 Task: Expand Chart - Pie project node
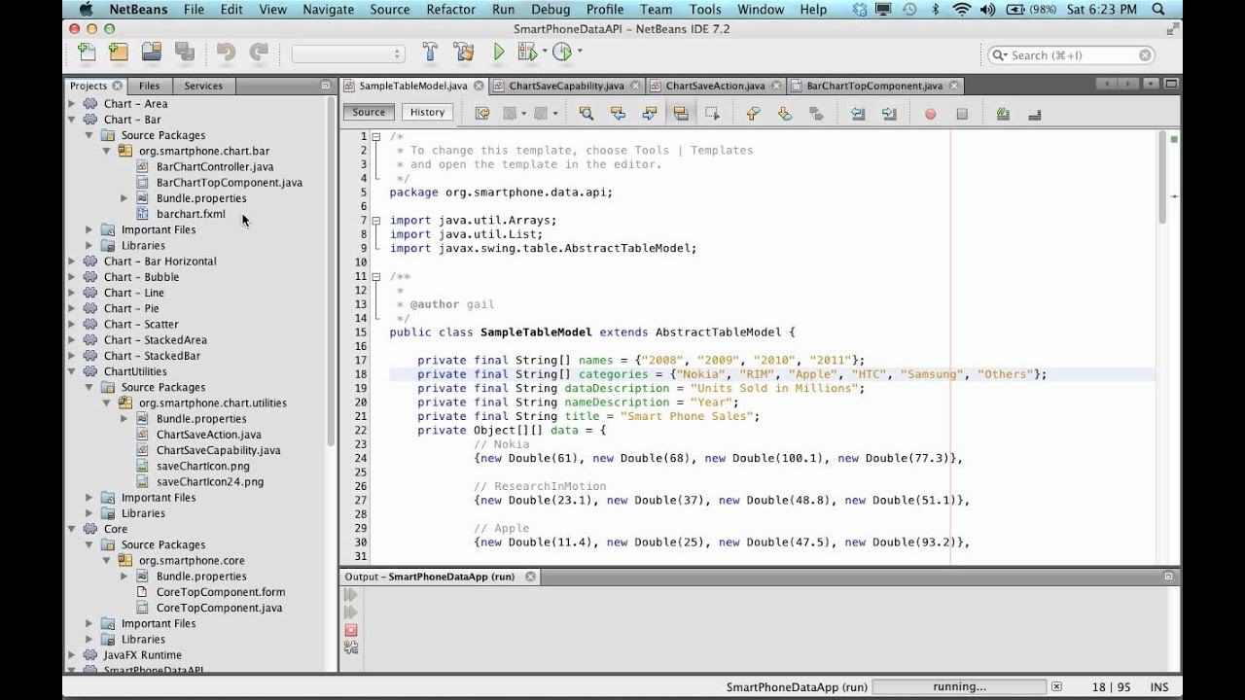(x=72, y=309)
